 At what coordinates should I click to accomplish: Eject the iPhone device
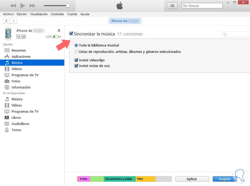coord(59,30)
